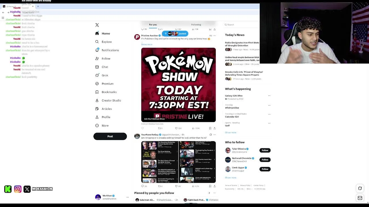Open the pristineauction.com link under the ad

[x=152, y=124]
